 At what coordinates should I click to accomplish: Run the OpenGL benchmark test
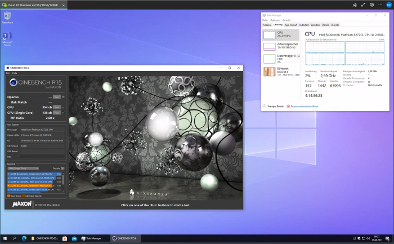[57, 97]
